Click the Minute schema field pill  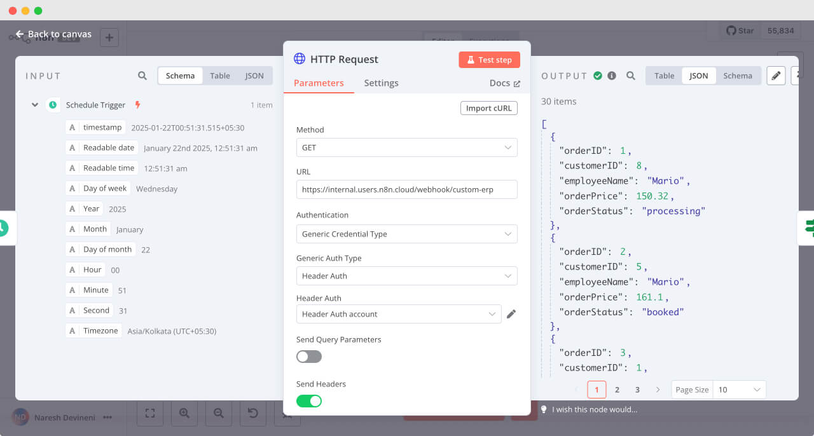click(90, 290)
